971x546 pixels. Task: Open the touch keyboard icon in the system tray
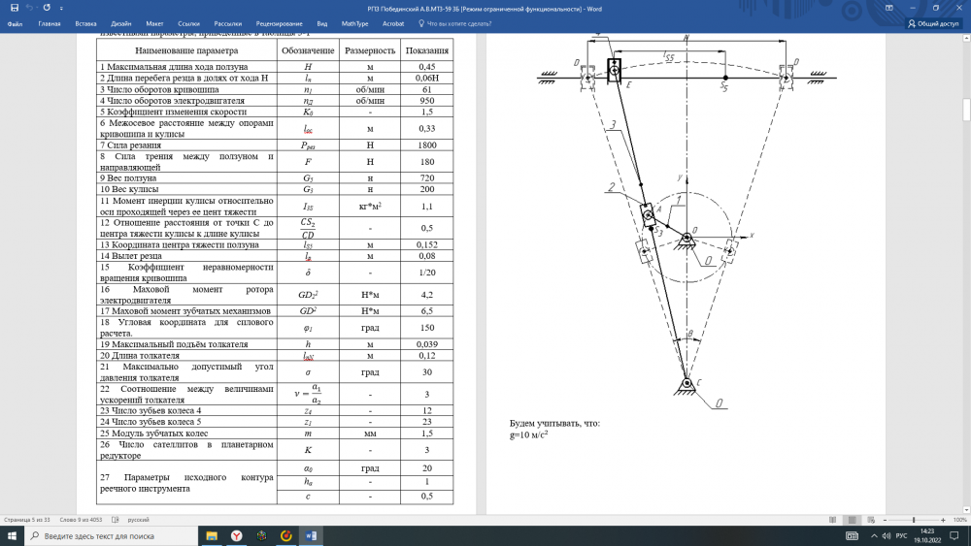pyautogui.click(x=853, y=535)
